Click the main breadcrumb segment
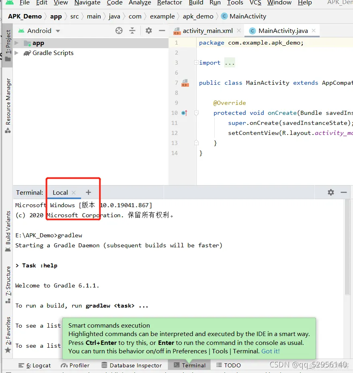The height and width of the screenshot is (373, 353). click(x=94, y=16)
